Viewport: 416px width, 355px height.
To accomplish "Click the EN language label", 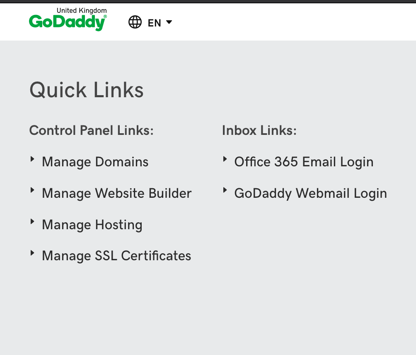I will pyautogui.click(x=155, y=23).
